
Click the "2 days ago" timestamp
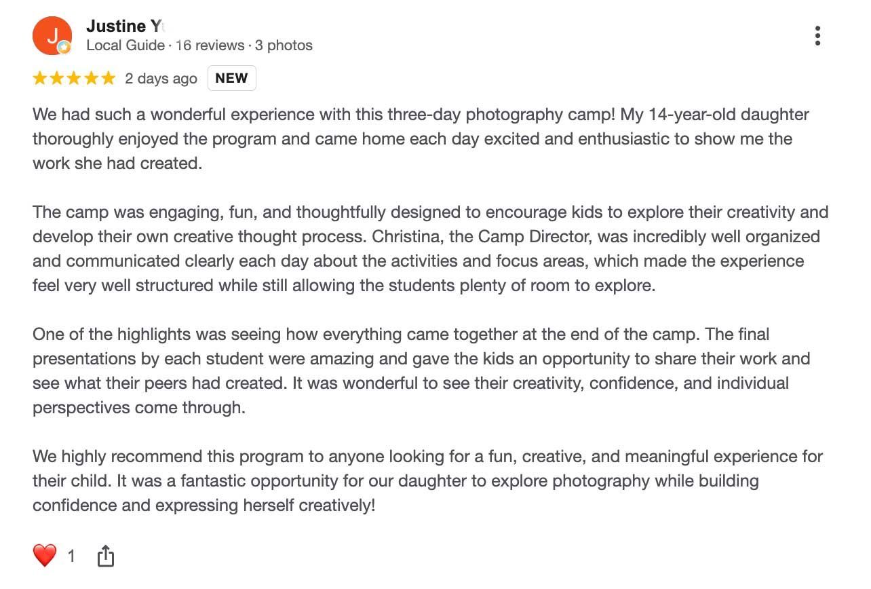coord(161,79)
